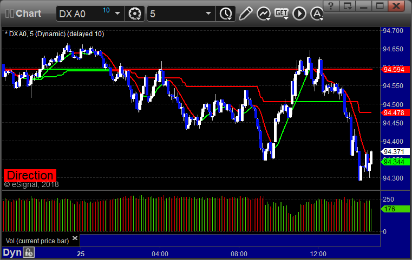Select the green 94.344 price marker
Viewport: 412px width, 260px height.
click(x=395, y=162)
